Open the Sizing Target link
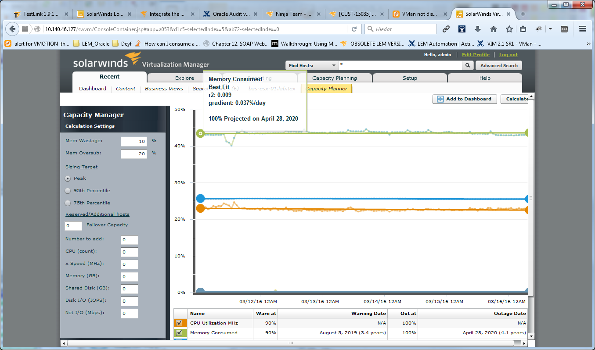 coord(82,167)
